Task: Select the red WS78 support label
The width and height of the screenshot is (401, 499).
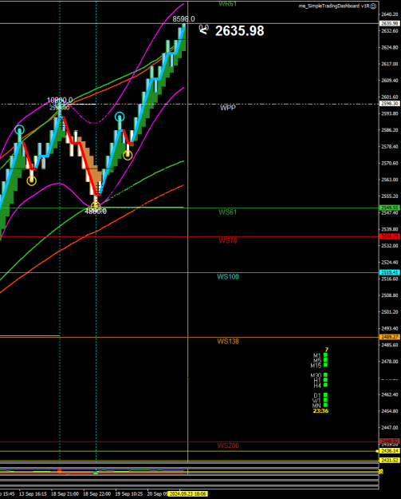Action: point(228,240)
